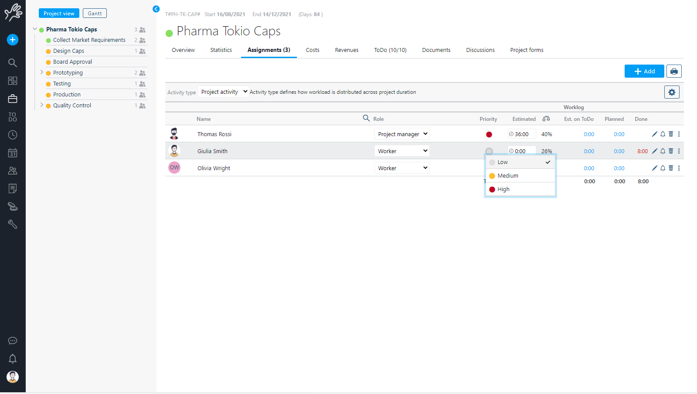
Task: Click the Add button
Action: (x=644, y=71)
